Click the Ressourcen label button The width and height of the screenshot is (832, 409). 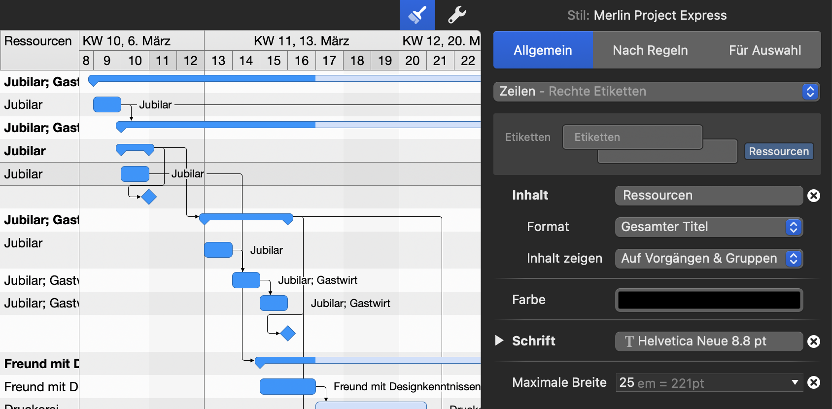click(778, 151)
